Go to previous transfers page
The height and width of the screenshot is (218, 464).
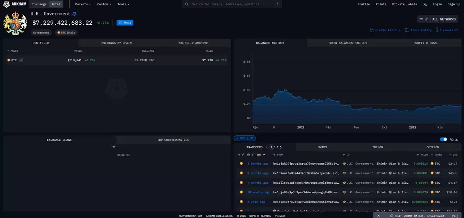click(x=267, y=147)
